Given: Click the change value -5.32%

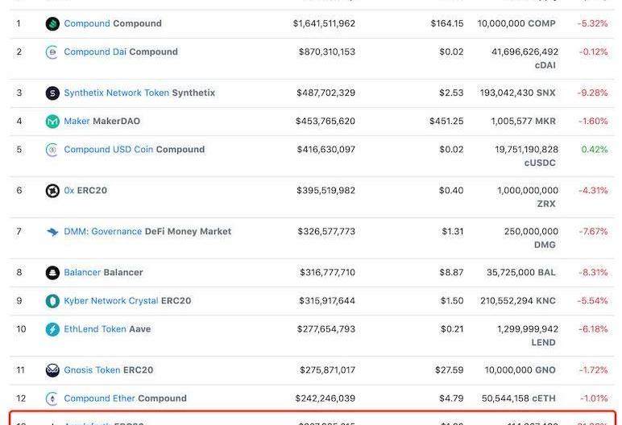Looking at the screenshot, I should (x=593, y=23).
